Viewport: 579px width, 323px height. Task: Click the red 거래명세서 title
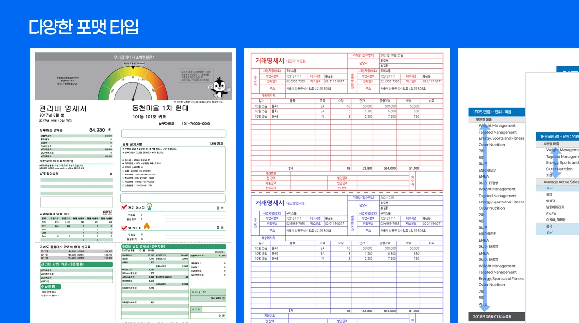pos(269,61)
